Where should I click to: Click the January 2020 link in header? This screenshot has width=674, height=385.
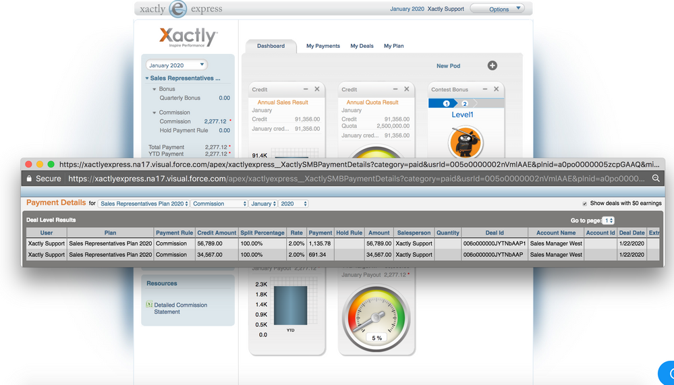[407, 9]
